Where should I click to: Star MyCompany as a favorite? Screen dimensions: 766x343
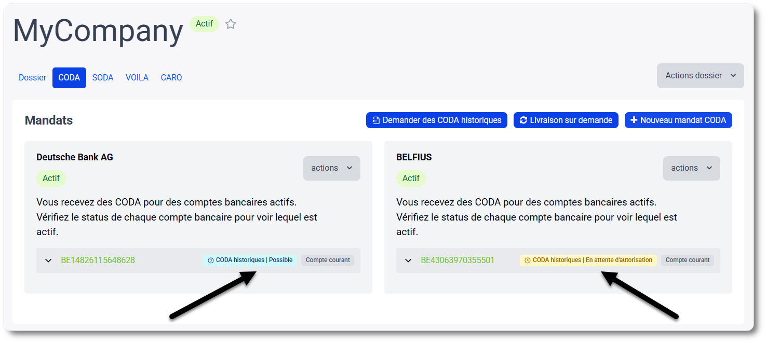(231, 24)
